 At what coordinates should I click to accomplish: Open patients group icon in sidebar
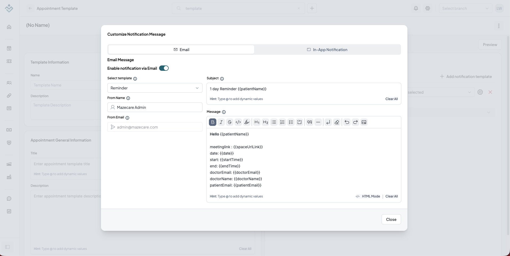click(x=9, y=83)
